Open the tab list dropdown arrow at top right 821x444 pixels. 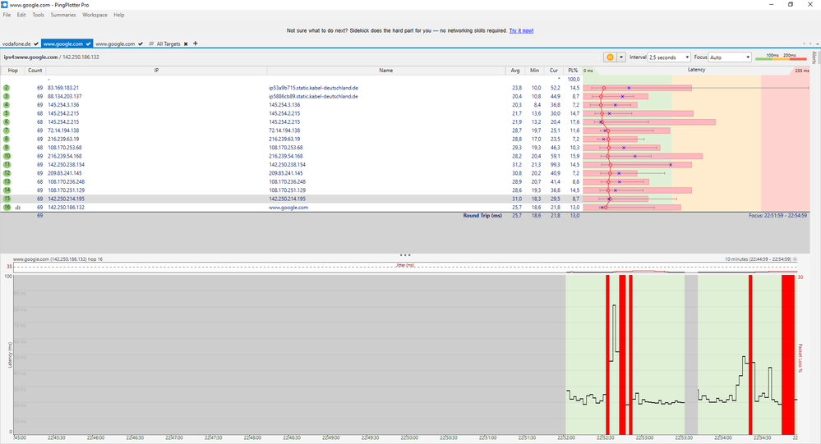click(818, 44)
